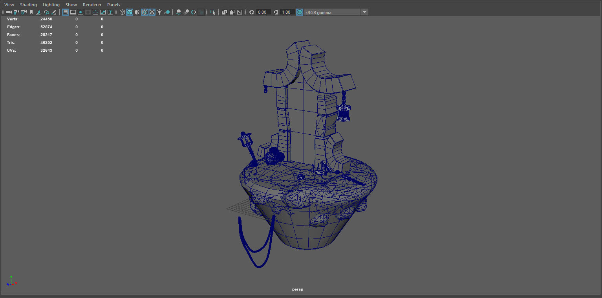
Task: Click the gamma value field showing 1.00
Action: coord(287,12)
